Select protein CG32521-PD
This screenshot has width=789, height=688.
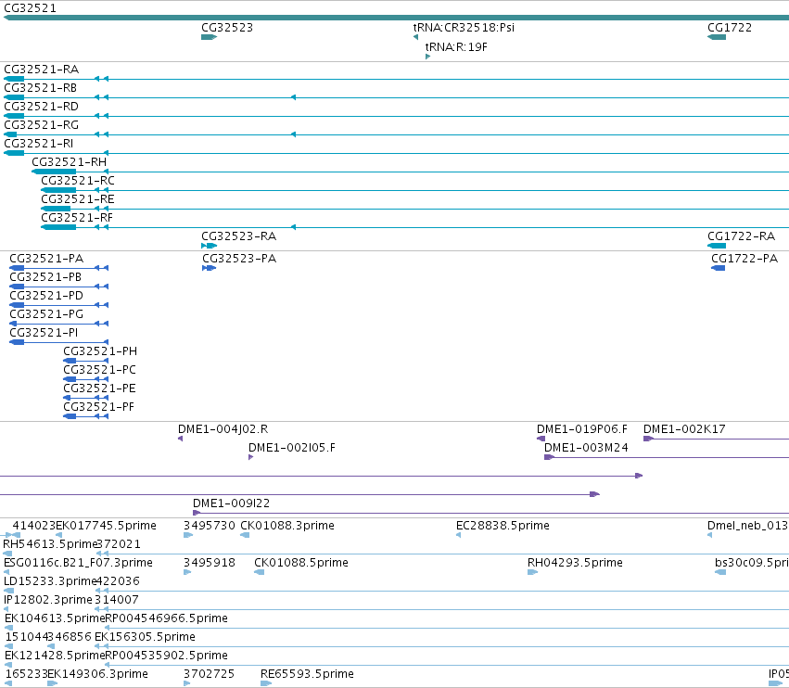pos(46,296)
